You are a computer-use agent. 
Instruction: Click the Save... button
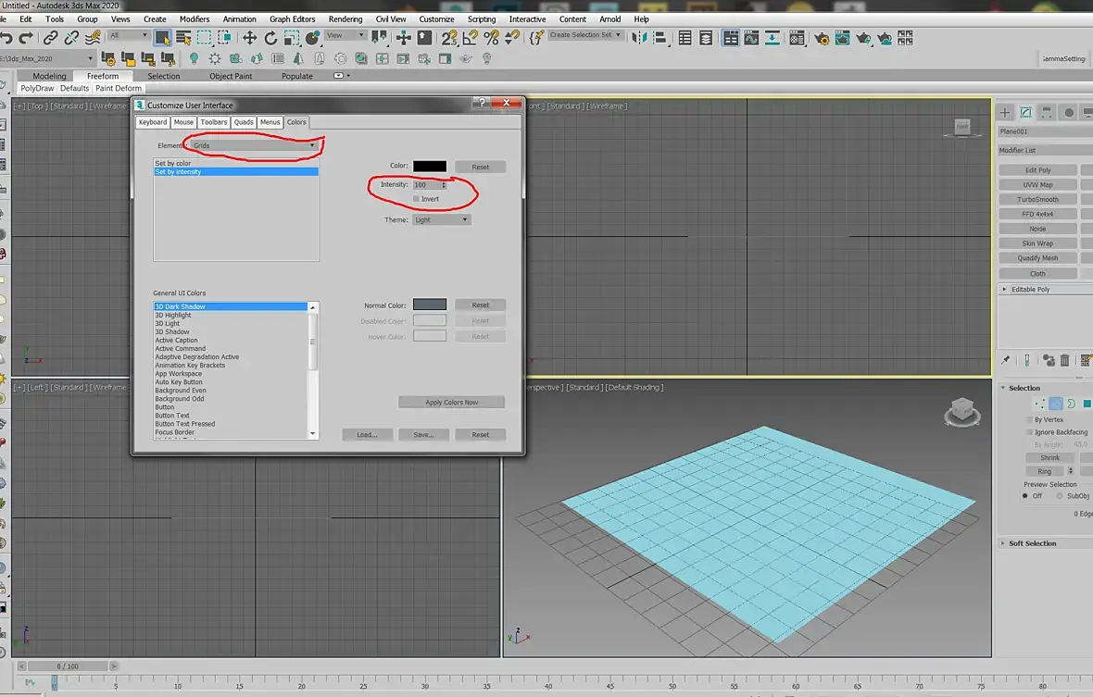(x=423, y=434)
